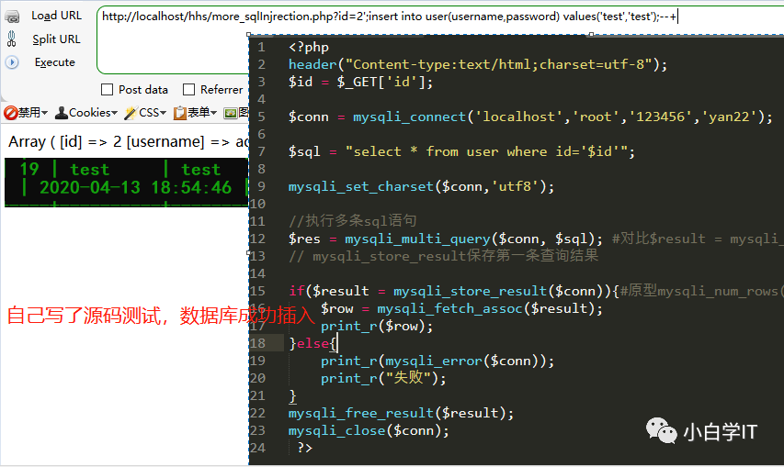Image resolution: width=784 pixels, height=467 pixels.
Task: Click the Load URL icon in HackBar
Action: [12, 17]
